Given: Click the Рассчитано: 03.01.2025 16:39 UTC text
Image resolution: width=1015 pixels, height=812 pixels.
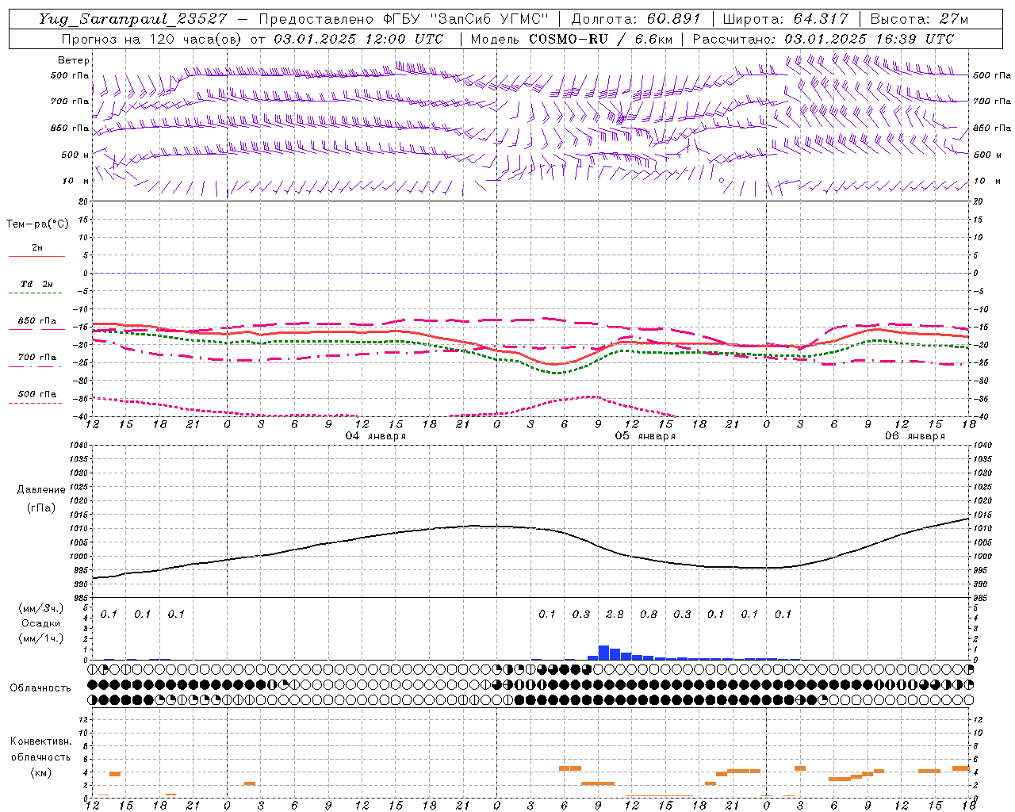Looking at the screenshot, I should point(823,39).
